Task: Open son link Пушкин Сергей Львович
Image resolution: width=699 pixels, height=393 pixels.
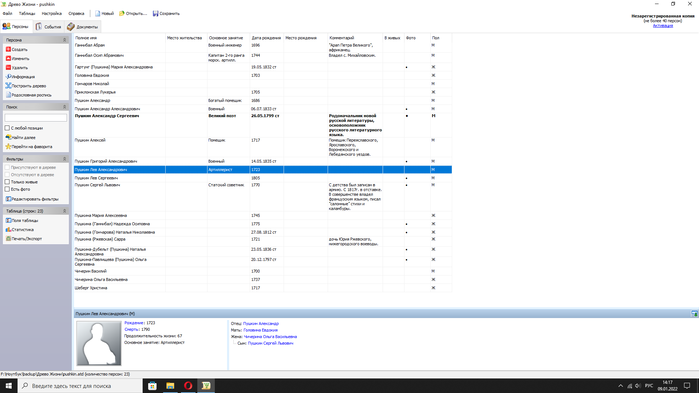Action: 270,343
